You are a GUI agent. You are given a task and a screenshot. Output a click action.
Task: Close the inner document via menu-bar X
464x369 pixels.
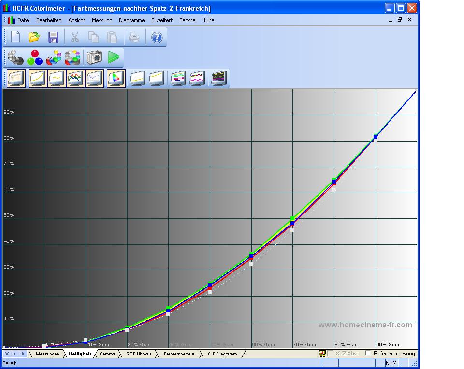(409, 20)
